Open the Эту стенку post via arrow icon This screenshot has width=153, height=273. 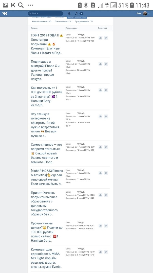(x=106, y=116)
